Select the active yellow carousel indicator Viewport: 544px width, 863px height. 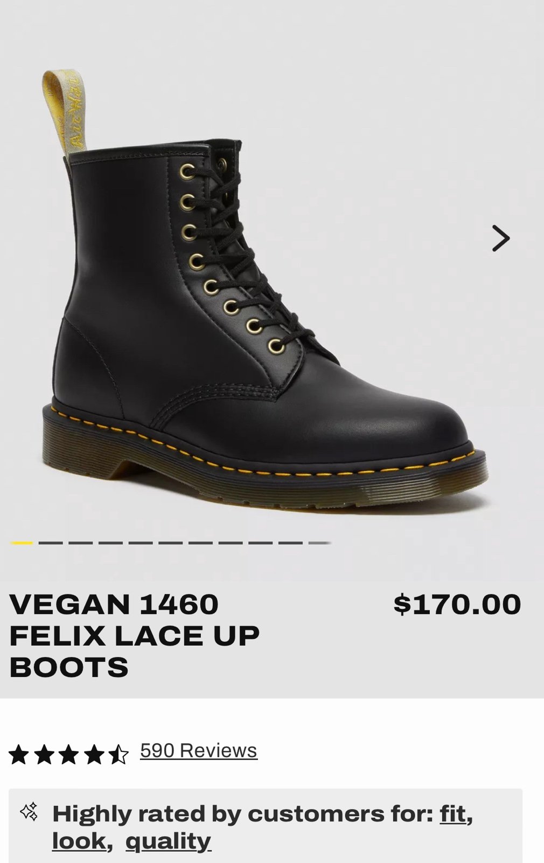tap(22, 543)
